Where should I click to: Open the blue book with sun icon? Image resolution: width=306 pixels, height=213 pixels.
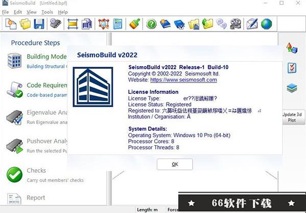coord(165,24)
